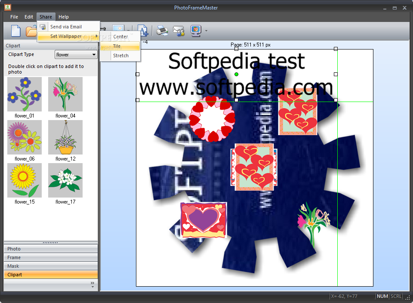Select the flower_15 sunflower thumbnail
The height and width of the screenshot is (303, 413).
tap(25, 180)
